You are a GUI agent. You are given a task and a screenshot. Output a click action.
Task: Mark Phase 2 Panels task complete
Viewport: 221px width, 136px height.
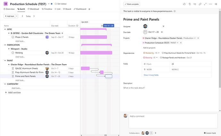pos(13,37)
